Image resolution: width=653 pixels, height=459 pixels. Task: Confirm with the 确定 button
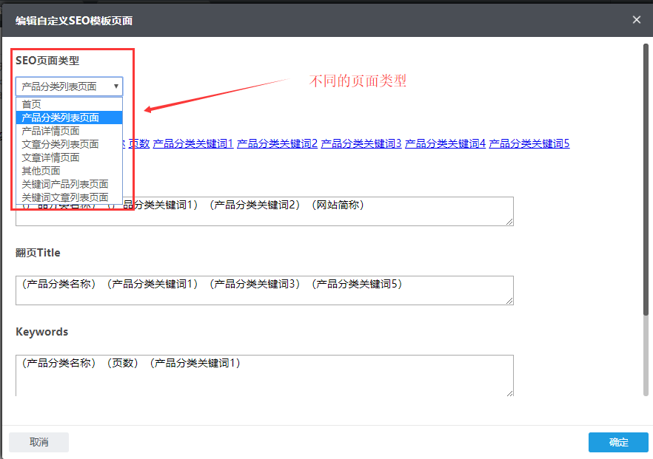tap(618, 442)
